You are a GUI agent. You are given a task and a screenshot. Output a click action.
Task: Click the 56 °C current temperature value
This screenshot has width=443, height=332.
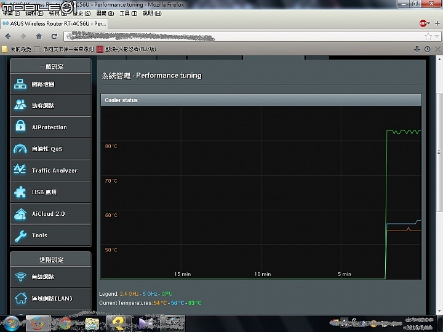coord(178,303)
